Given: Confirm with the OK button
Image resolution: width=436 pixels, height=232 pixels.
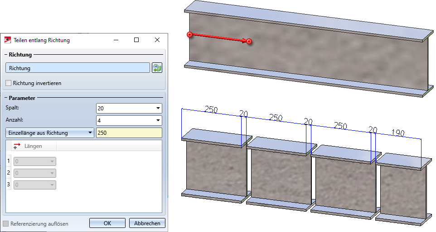Looking at the screenshot, I should (107, 223).
